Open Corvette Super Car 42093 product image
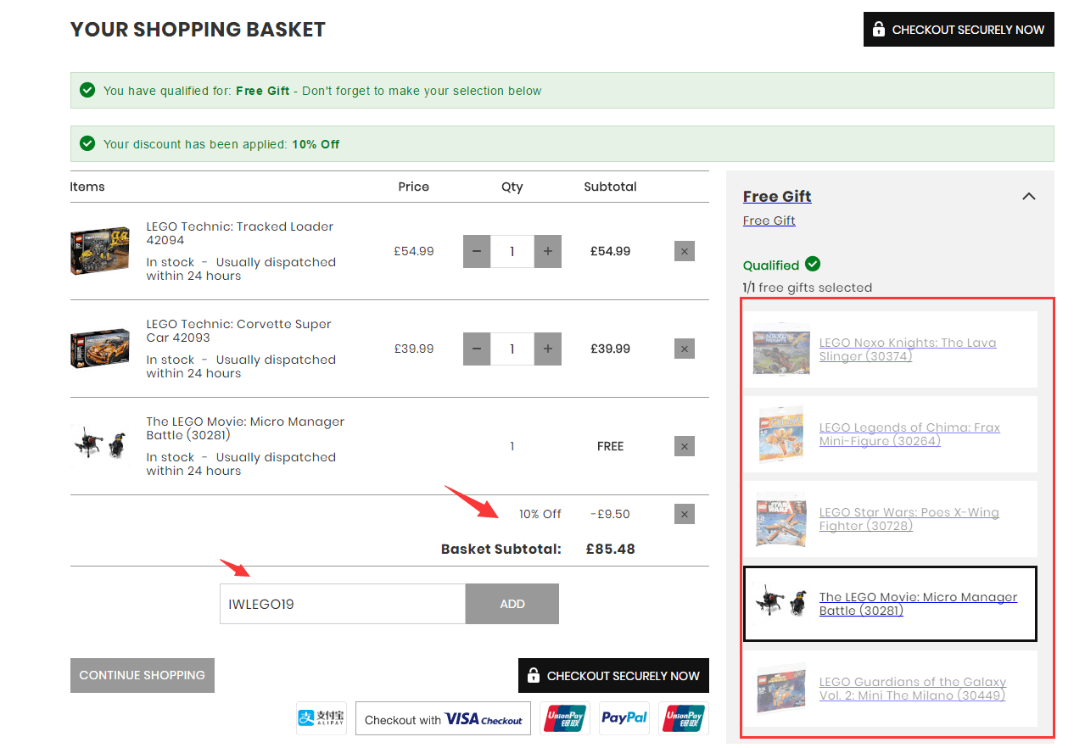The image size is (1085, 748). pyautogui.click(x=100, y=349)
